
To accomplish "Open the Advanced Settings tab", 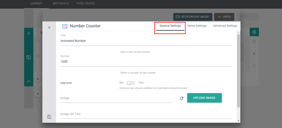I will (x=225, y=26).
